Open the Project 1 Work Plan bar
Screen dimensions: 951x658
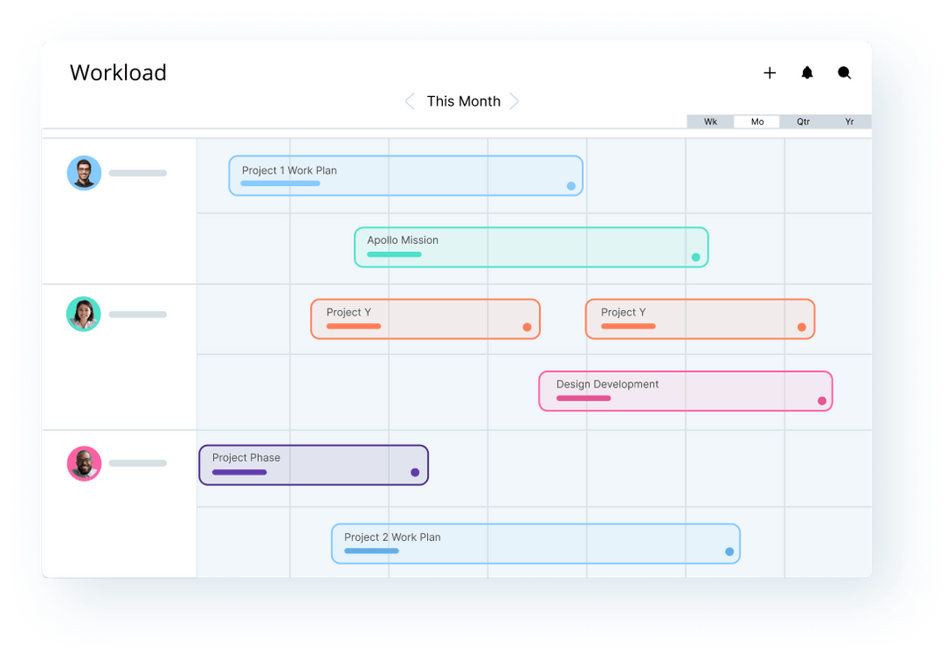pyautogui.click(x=405, y=175)
